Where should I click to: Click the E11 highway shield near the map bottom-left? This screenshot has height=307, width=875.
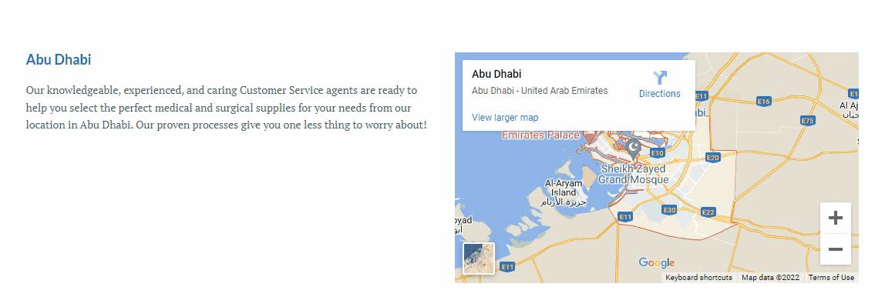pyautogui.click(x=507, y=268)
